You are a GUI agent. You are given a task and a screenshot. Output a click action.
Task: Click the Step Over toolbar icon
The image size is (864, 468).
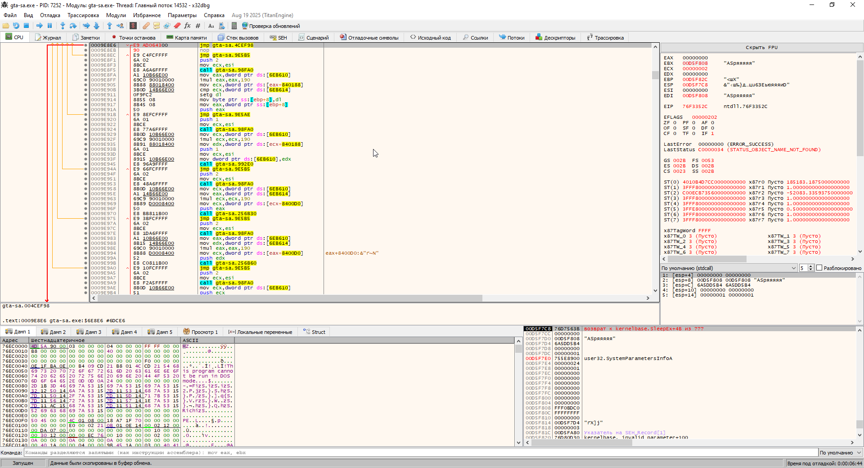pos(73,26)
